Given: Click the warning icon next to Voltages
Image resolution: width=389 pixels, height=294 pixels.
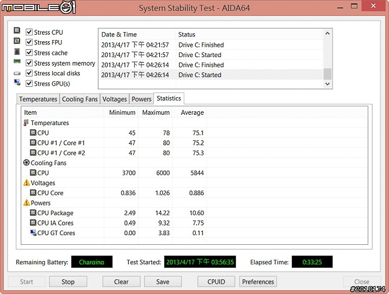Looking at the screenshot, I should pyautogui.click(x=26, y=183).
